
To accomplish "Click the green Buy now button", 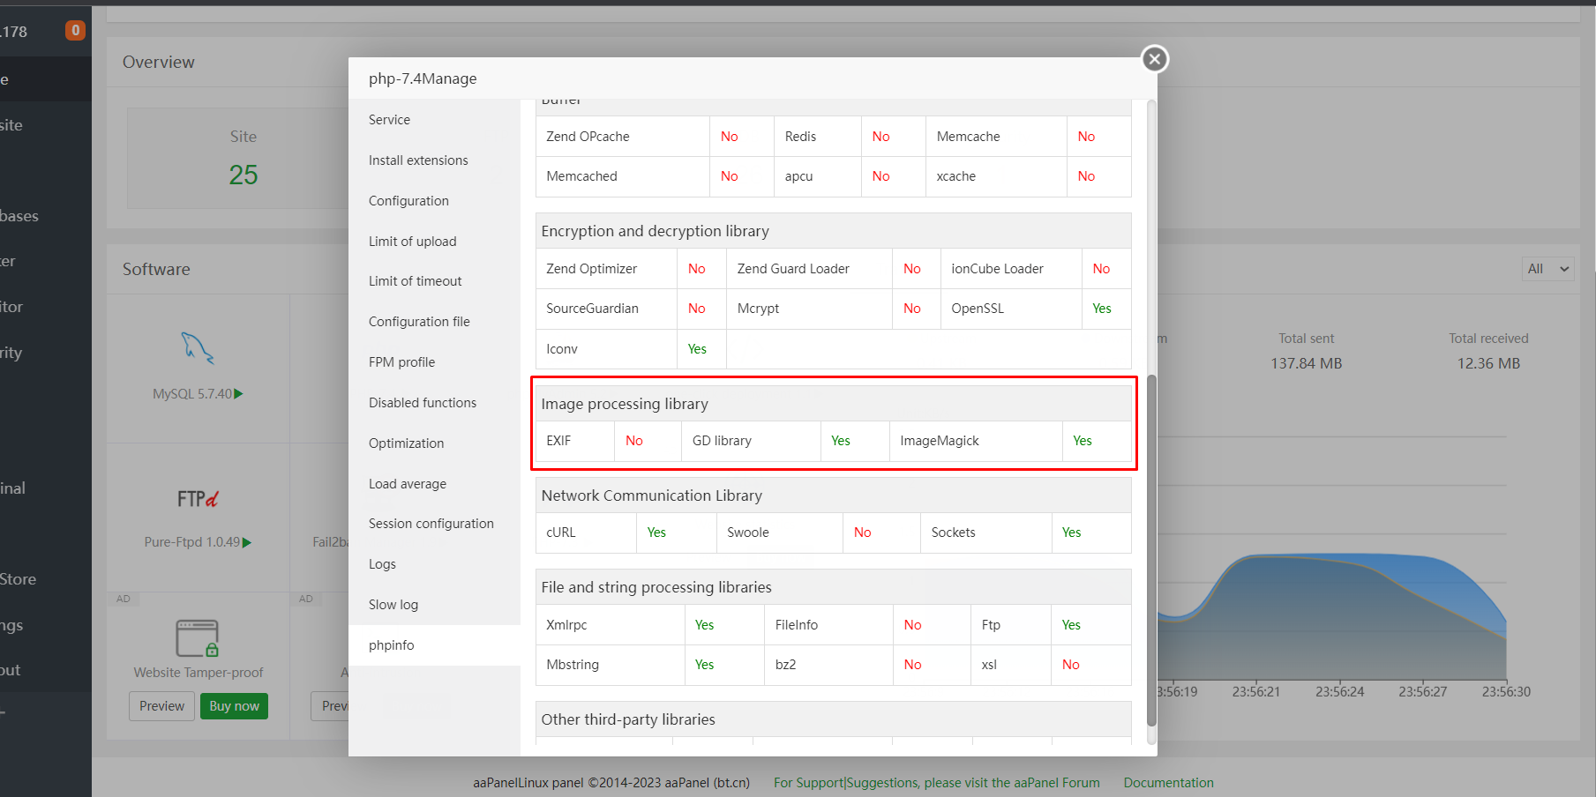I will [x=235, y=706].
